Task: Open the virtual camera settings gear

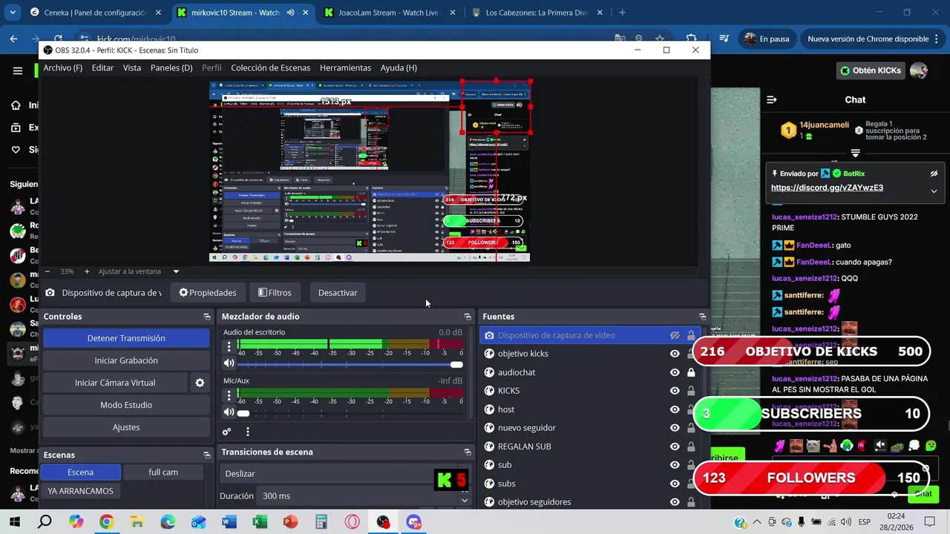Action: point(200,383)
